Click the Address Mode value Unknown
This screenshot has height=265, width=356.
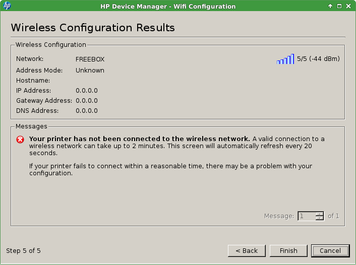pyautogui.click(x=90, y=71)
